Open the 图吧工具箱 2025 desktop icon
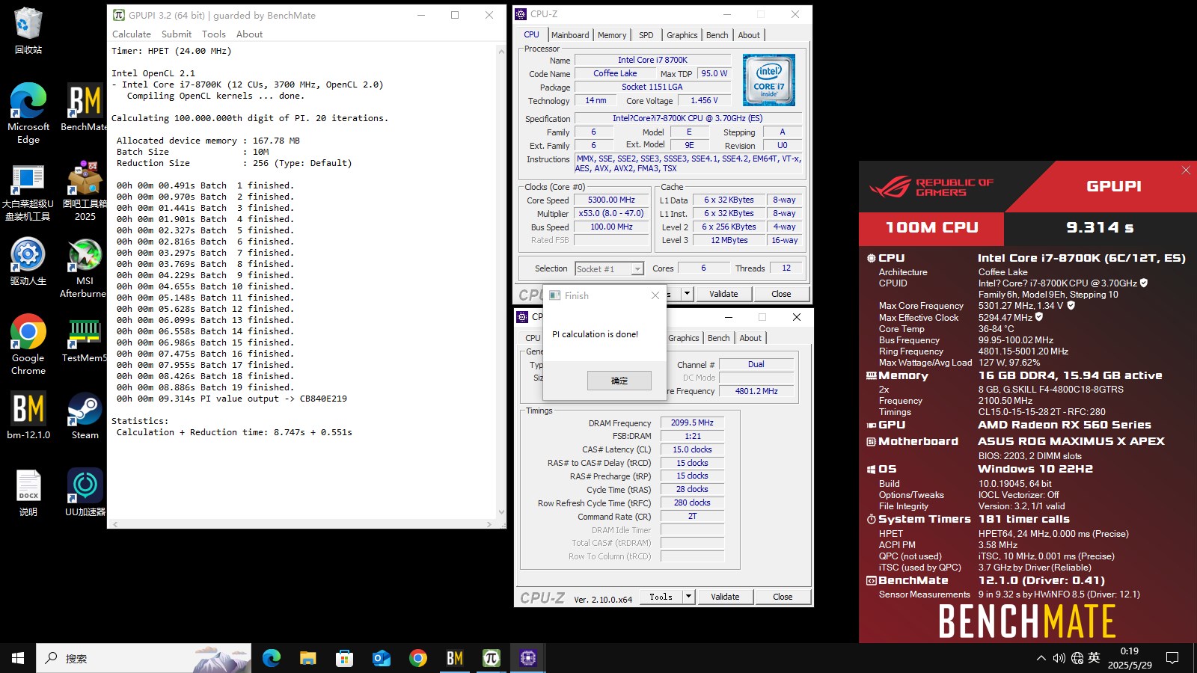Viewport: 1197px width, 673px height. 85,192
